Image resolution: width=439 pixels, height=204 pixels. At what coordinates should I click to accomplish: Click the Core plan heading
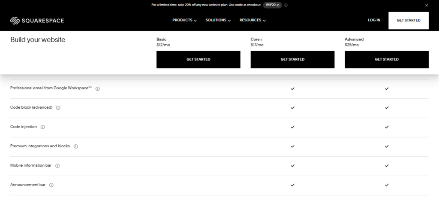pyautogui.click(x=255, y=39)
